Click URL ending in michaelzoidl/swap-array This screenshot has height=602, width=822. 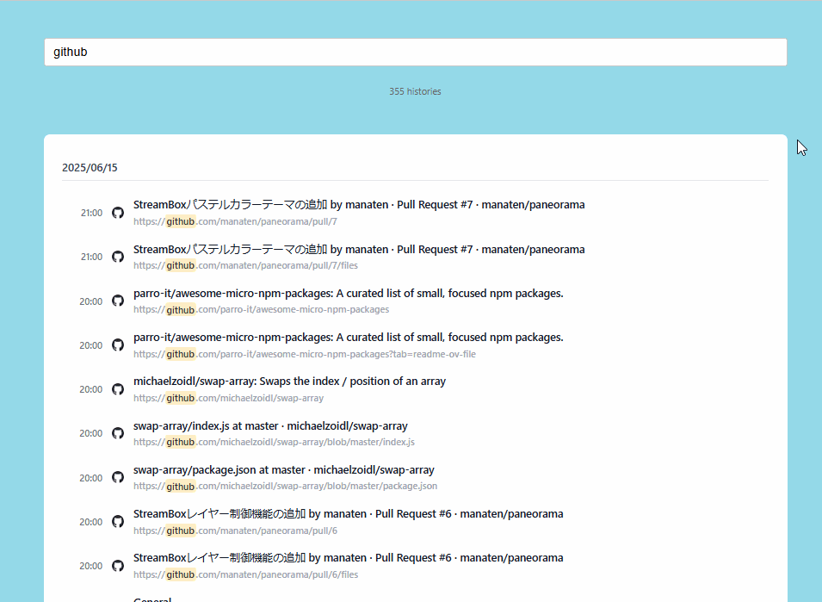(x=229, y=398)
